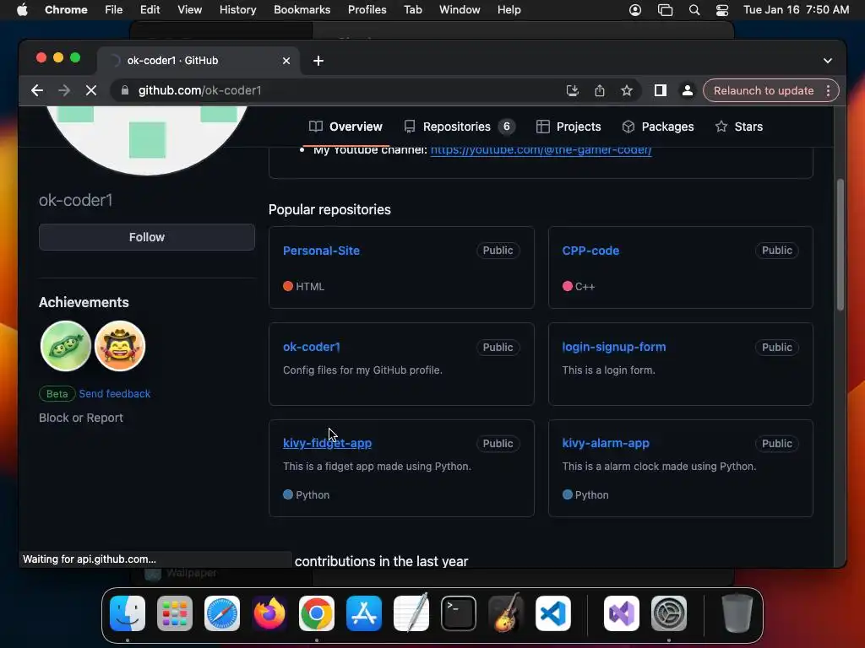Open Launchpad from the Dock
The height and width of the screenshot is (648, 865).
(x=175, y=613)
